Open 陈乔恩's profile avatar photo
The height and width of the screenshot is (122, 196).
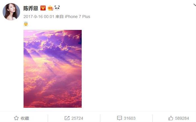tap(11, 12)
